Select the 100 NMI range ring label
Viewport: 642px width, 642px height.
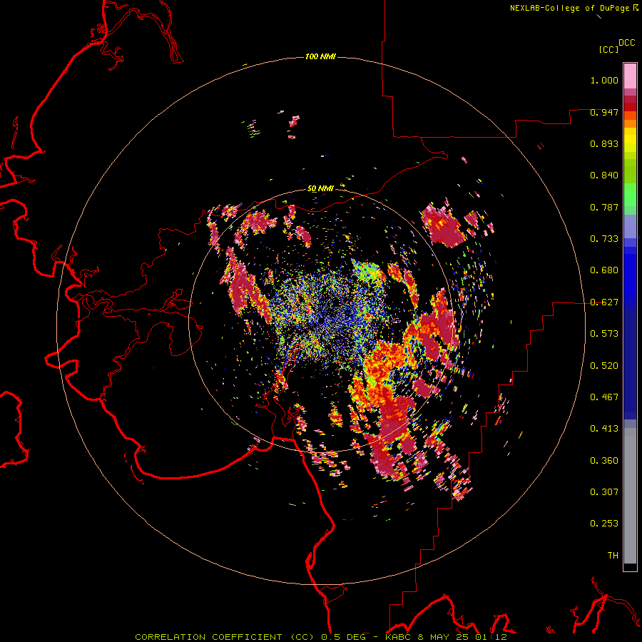coord(320,56)
